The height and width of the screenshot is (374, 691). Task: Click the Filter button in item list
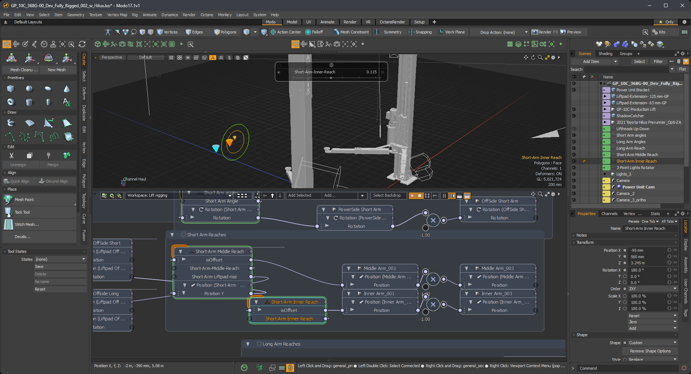coord(658,61)
